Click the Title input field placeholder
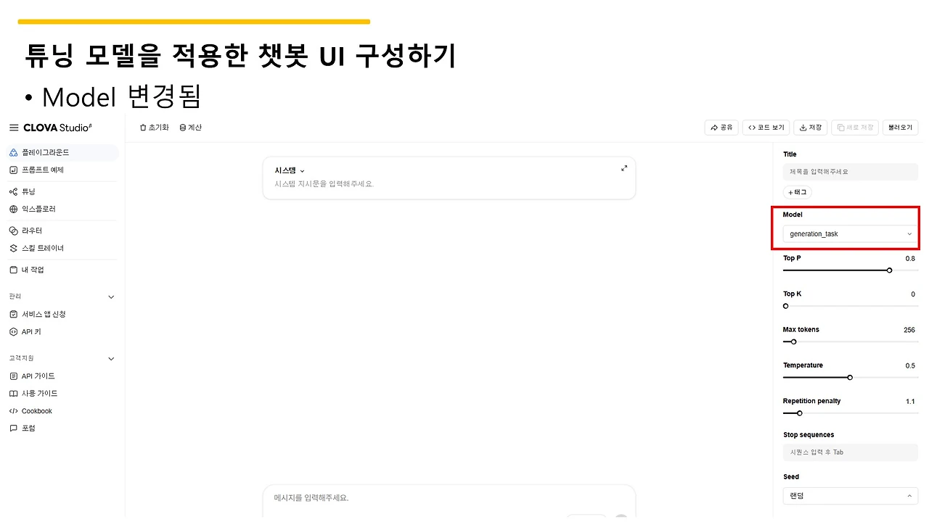 click(849, 172)
